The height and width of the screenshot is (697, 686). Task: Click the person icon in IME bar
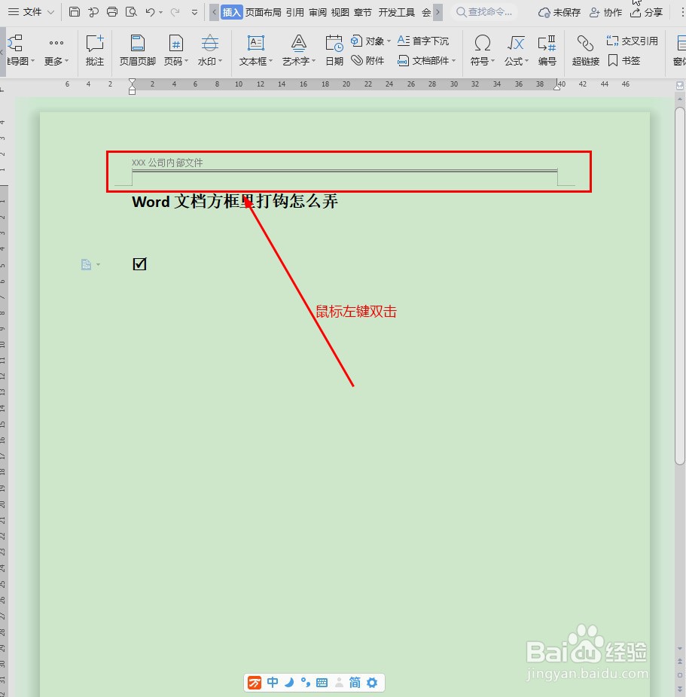[339, 683]
